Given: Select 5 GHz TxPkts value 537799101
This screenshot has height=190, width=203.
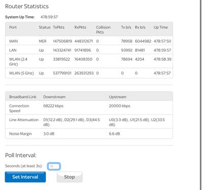Looking at the screenshot, I should point(62,73).
